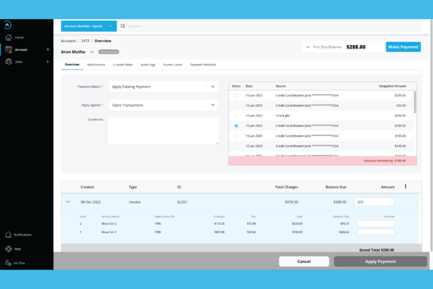Image resolution: width=433 pixels, height=289 pixels.
Task: Click the 08-Oct-2022 created date
Action: tap(90, 202)
